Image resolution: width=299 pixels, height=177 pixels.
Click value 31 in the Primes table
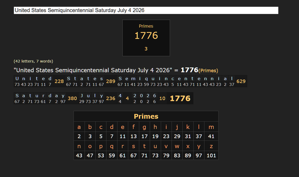[x=188, y=136]
